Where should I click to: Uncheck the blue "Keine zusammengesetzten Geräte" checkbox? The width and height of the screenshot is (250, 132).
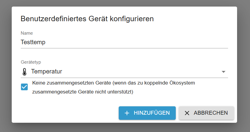24,87
